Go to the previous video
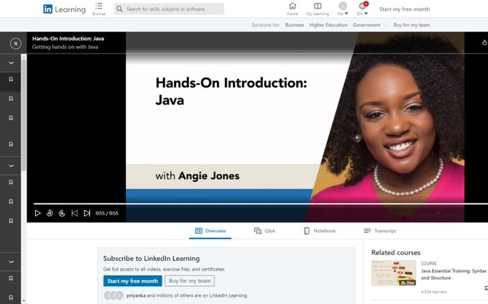This screenshot has width=488, height=304. click(x=74, y=213)
